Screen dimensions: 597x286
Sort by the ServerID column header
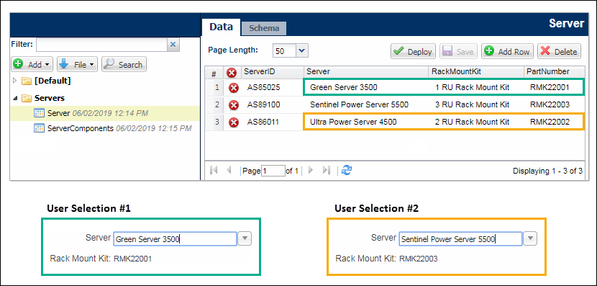tap(272, 72)
